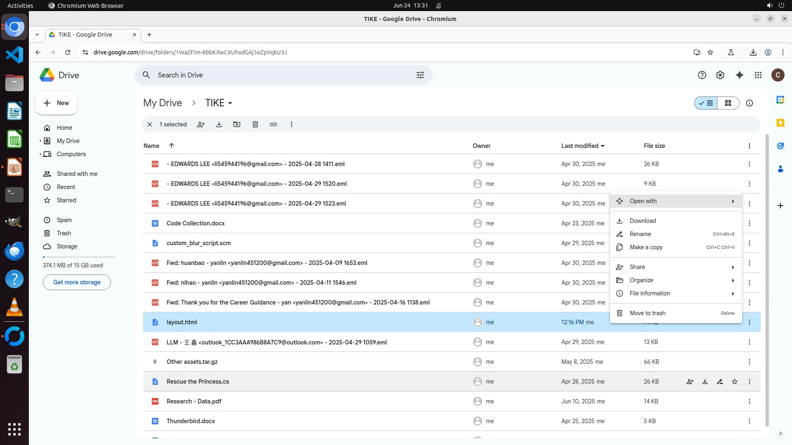Choose Make a copy from the context menu

point(646,247)
